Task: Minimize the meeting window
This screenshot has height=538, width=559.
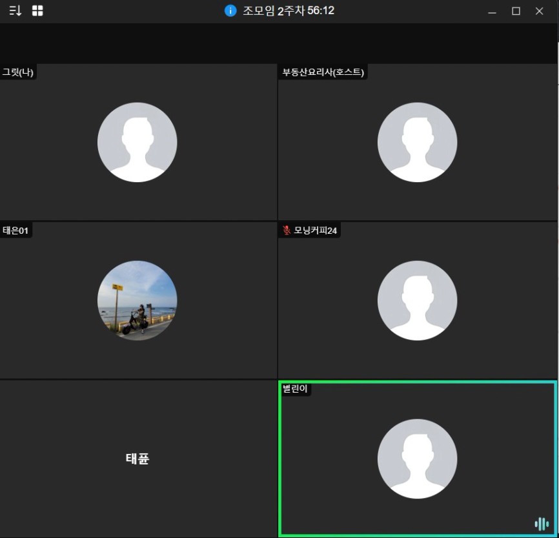Action: pyautogui.click(x=492, y=12)
